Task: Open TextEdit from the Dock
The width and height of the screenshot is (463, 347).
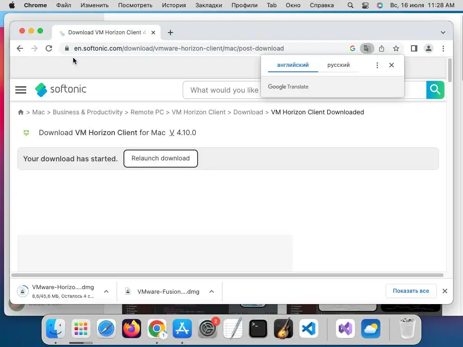Action: point(233,328)
